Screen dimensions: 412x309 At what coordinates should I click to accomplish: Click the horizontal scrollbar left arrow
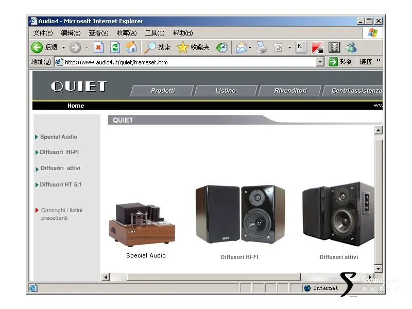pos(106,277)
